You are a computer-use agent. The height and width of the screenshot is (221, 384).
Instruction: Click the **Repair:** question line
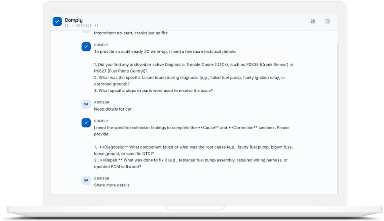pyautogui.click(x=191, y=163)
